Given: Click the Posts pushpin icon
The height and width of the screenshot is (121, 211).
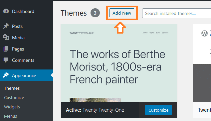Looking at the screenshot, I should coord(6,26).
